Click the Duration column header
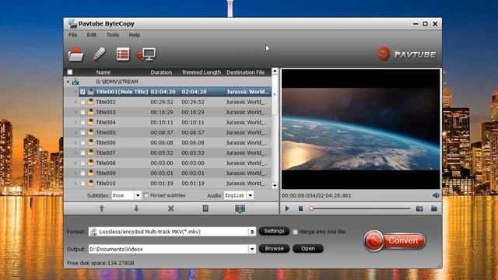498x280 pixels. click(161, 72)
